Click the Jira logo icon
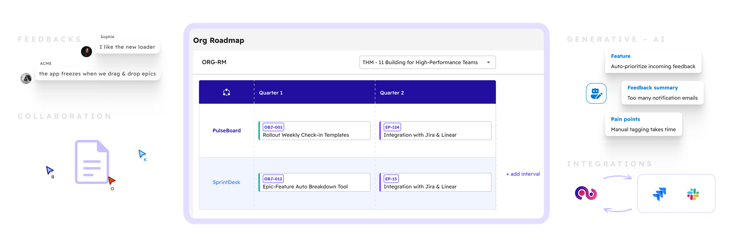The image size is (733, 247). [x=659, y=194]
